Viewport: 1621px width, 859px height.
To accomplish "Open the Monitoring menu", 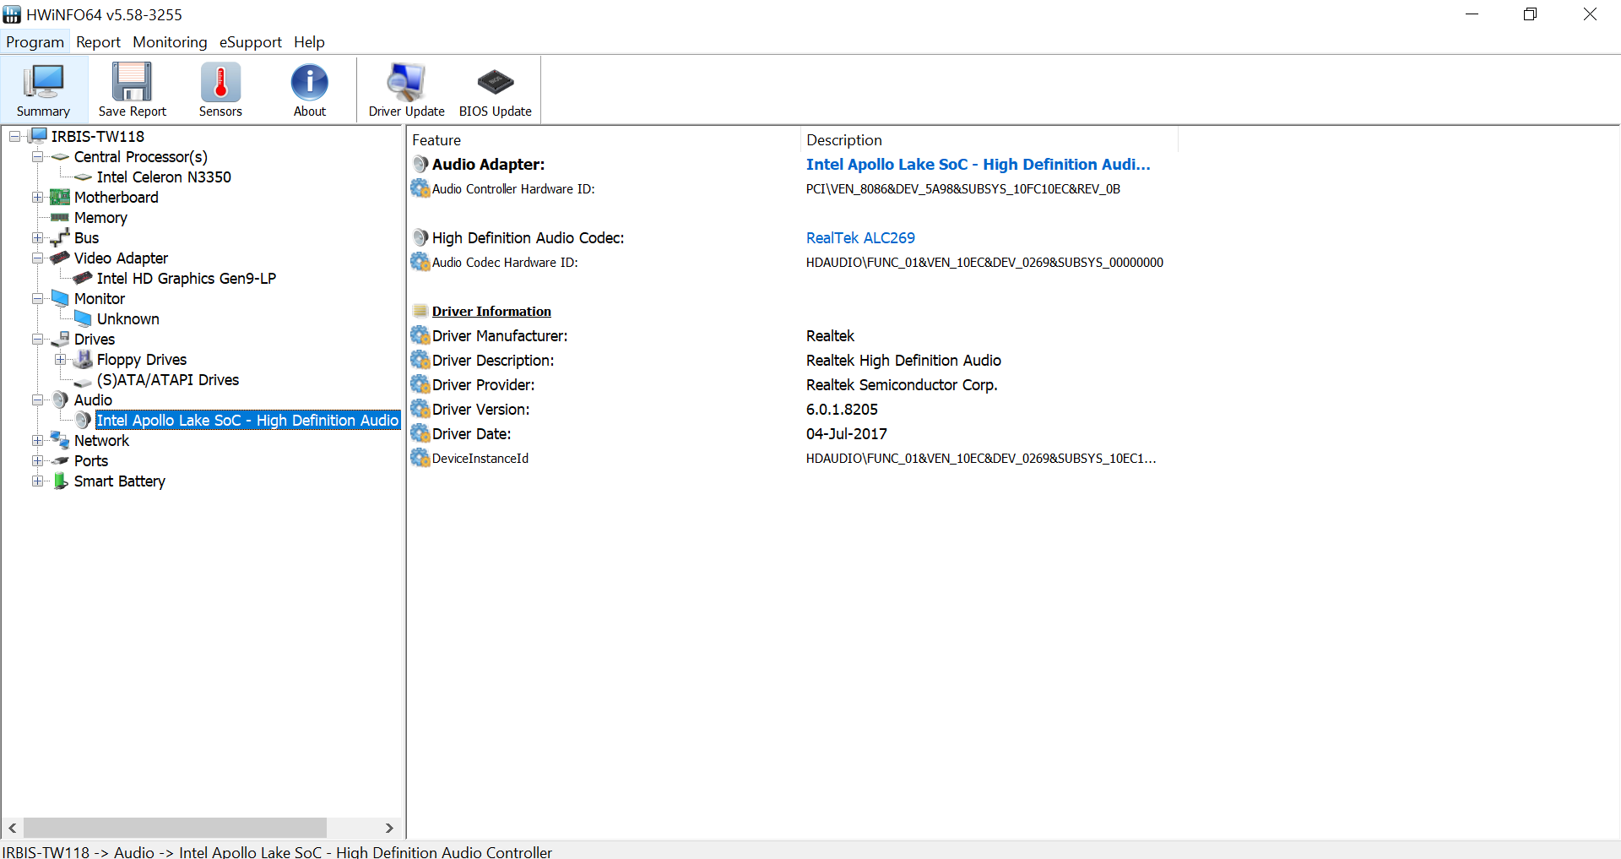I will click(x=170, y=42).
